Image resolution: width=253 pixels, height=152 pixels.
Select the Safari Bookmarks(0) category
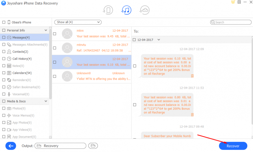pos(25,87)
